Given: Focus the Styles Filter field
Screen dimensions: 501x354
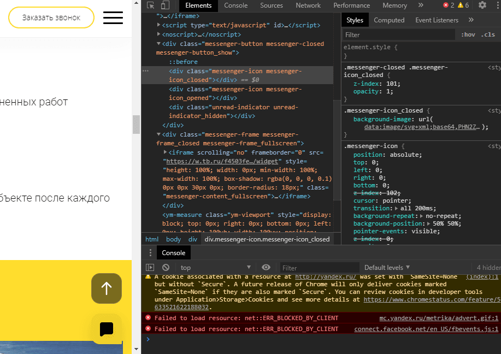Looking at the screenshot, I should click(x=399, y=34).
